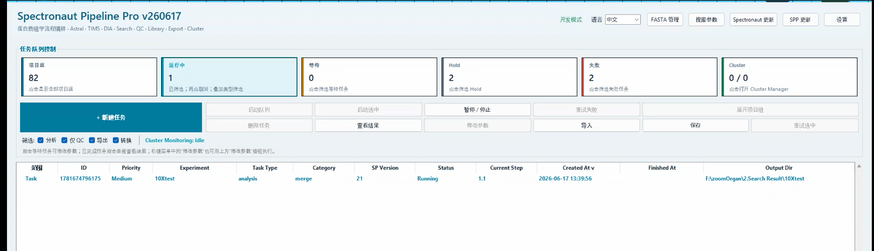The width and height of the screenshot is (874, 251).
Task: Open the 语言 language dropdown
Action: 622,19
